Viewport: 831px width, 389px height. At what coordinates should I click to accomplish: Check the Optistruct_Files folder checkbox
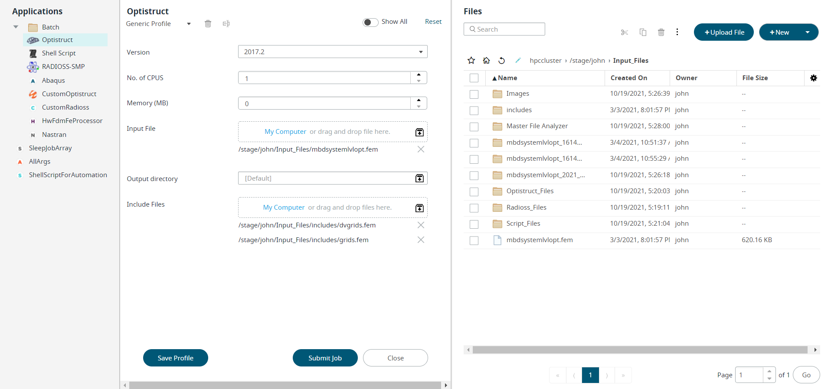click(x=474, y=191)
